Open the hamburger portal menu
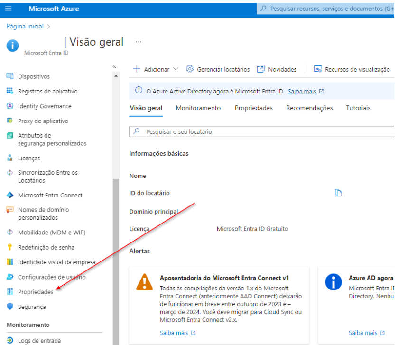The width and height of the screenshot is (398, 345). 9,9
